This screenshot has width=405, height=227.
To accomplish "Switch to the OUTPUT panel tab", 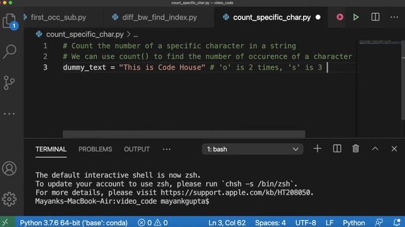I will [137, 149].
